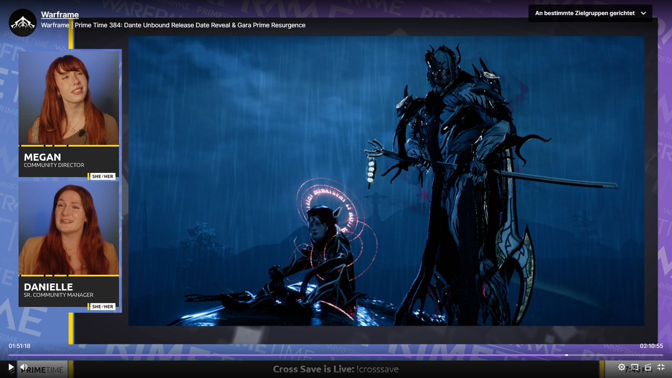Click Megan's webcam thumbnail
This screenshot has width=672, height=378.
(69, 98)
